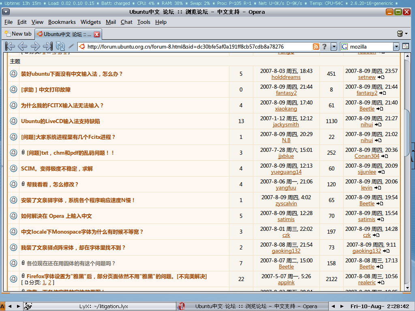415x311 pixels.
Task: Click the page scrollbar up arrow
Action: 407,56
